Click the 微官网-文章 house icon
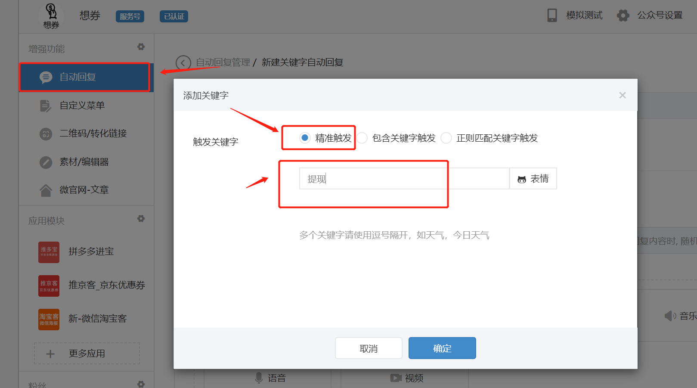The height and width of the screenshot is (388, 697). 46,190
